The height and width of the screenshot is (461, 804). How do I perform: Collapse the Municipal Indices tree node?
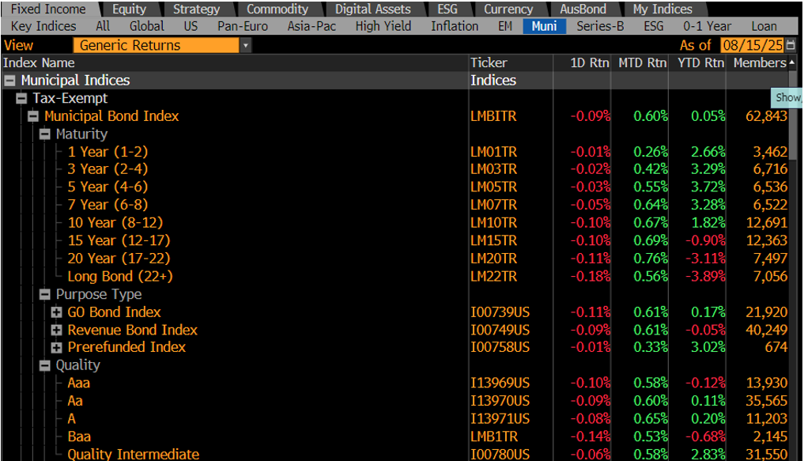tap(9, 81)
